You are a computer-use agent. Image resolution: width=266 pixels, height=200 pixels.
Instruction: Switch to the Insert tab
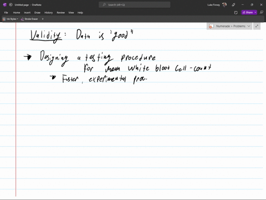click(x=27, y=13)
